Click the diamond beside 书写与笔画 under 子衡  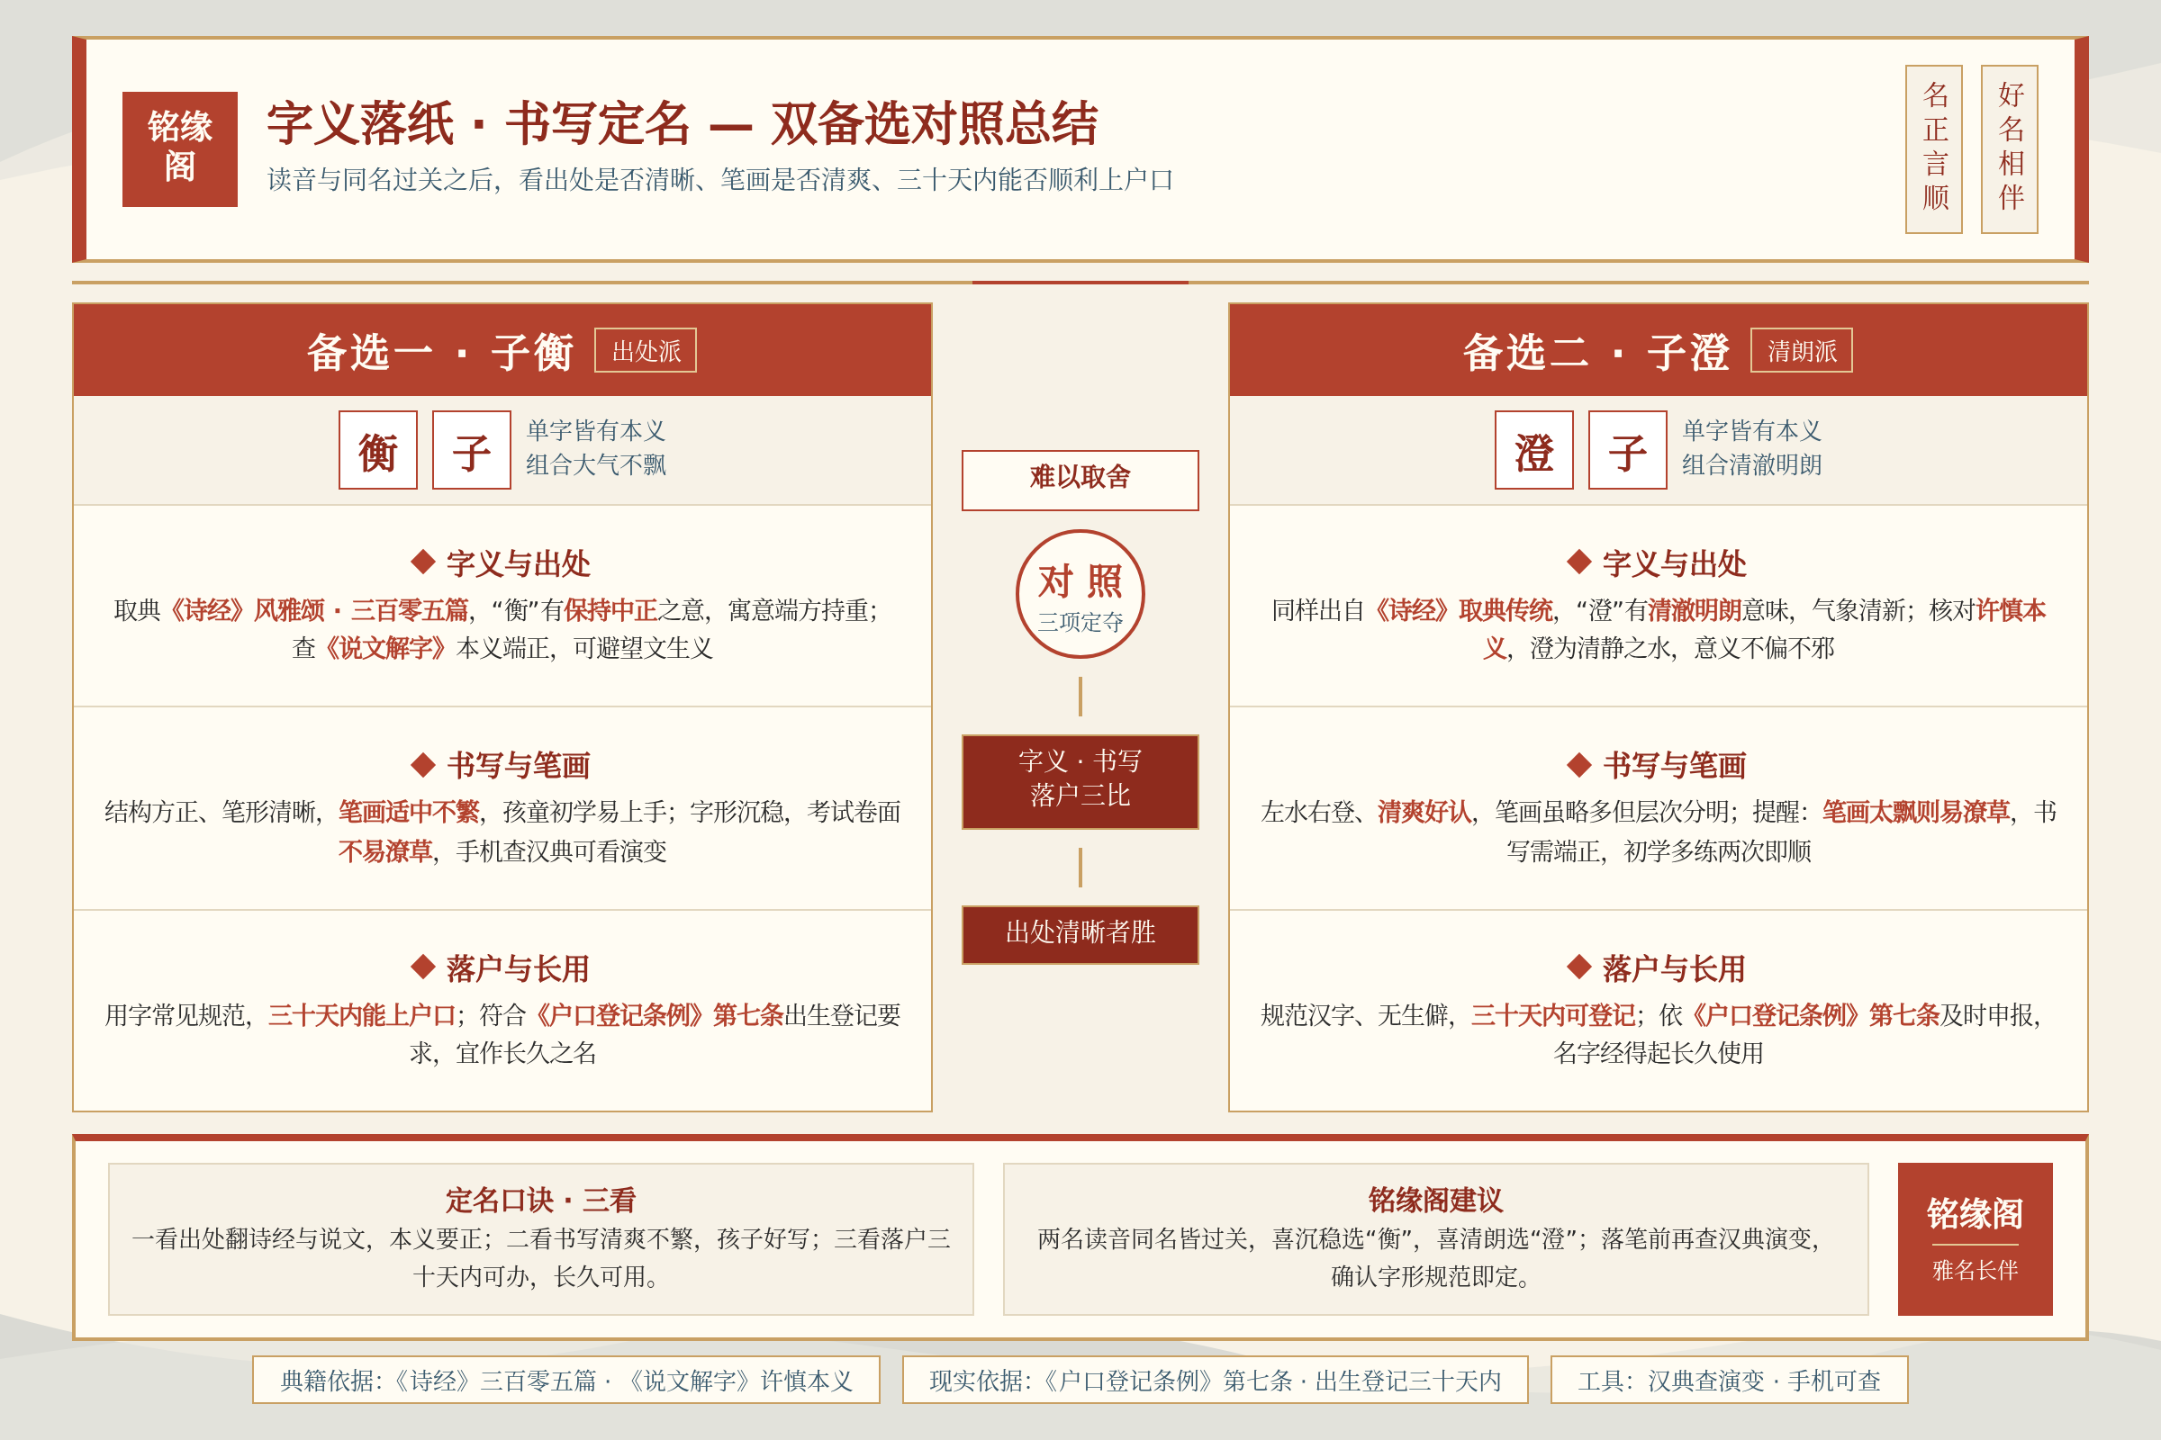422,764
